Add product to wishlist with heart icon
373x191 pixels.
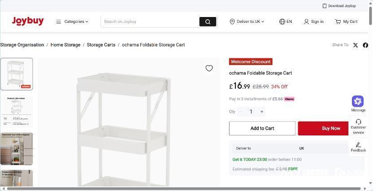[x=209, y=68]
